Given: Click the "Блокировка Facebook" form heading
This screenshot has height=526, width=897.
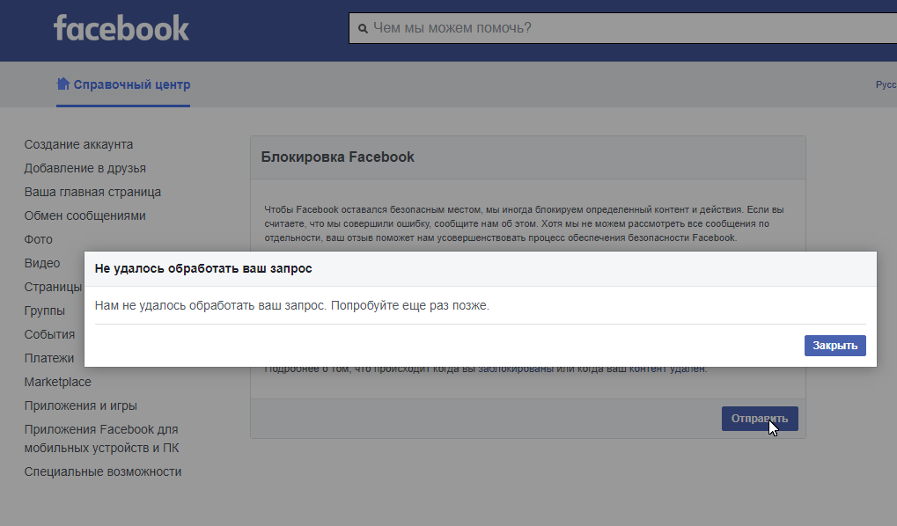Looking at the screenshot, I should [x=337, y=157].
